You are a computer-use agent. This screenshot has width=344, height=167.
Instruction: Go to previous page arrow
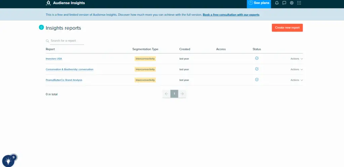pyautogui.click(x=166, y=94)
